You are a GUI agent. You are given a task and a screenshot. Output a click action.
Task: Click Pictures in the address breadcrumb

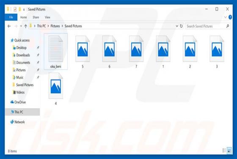point(55,26)
